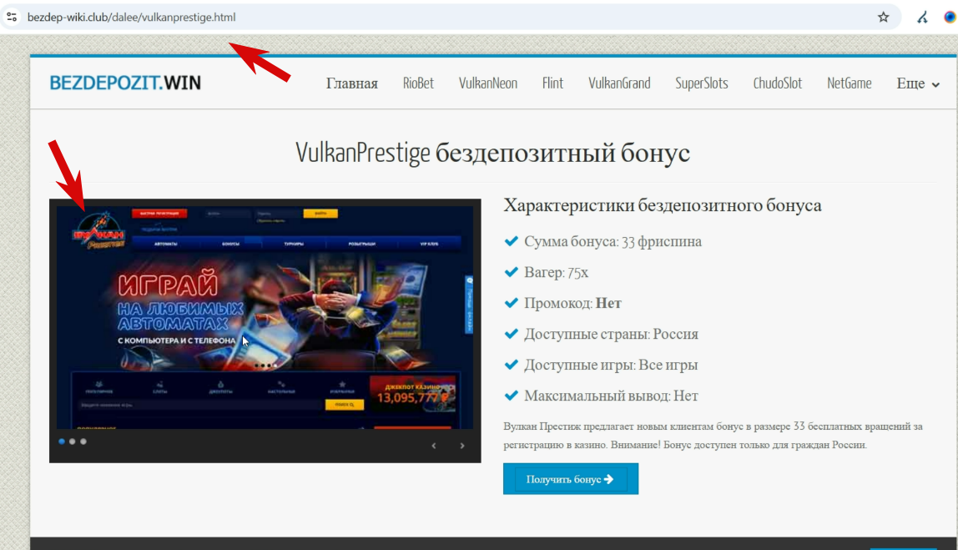The height and width of the screenshot is (550, 958).
Task: Click the Вулкан Престиж description paragraph
Action: click(713, 436)
